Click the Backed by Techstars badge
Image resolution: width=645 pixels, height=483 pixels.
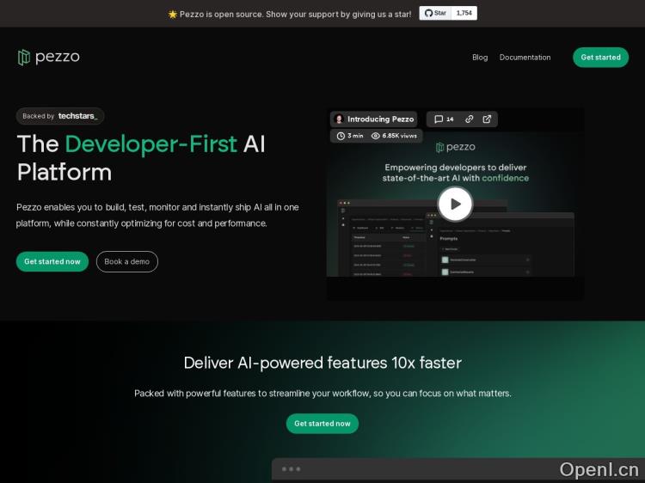tap(60, 116)
